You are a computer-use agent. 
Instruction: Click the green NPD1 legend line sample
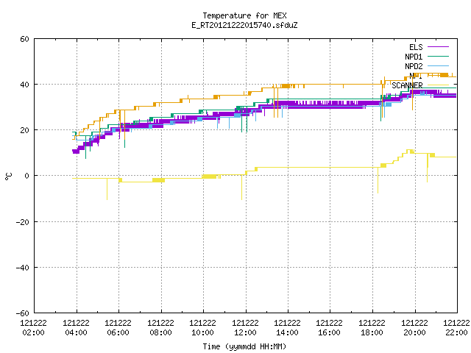tap(438, 56)
